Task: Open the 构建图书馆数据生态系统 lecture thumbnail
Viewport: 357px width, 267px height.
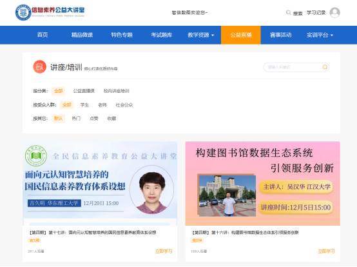Action: coord(262,183)
